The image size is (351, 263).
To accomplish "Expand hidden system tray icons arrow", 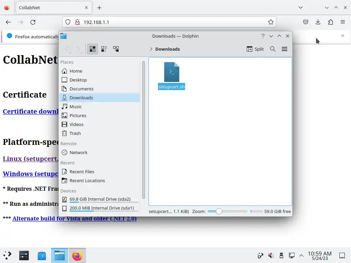I will click(x=301, y=255).
